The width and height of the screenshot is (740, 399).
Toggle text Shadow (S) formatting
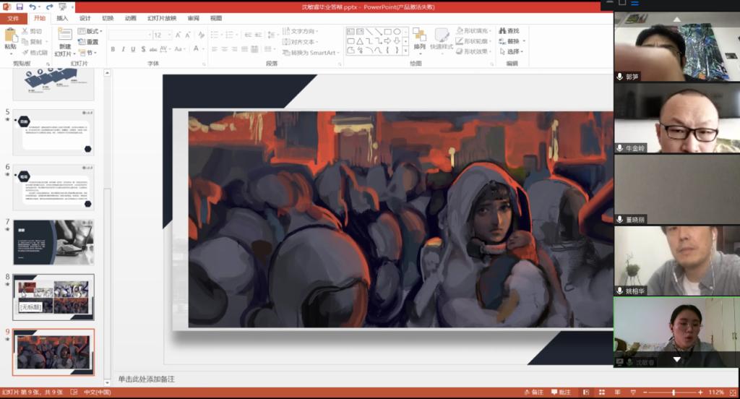pos(143,49)
